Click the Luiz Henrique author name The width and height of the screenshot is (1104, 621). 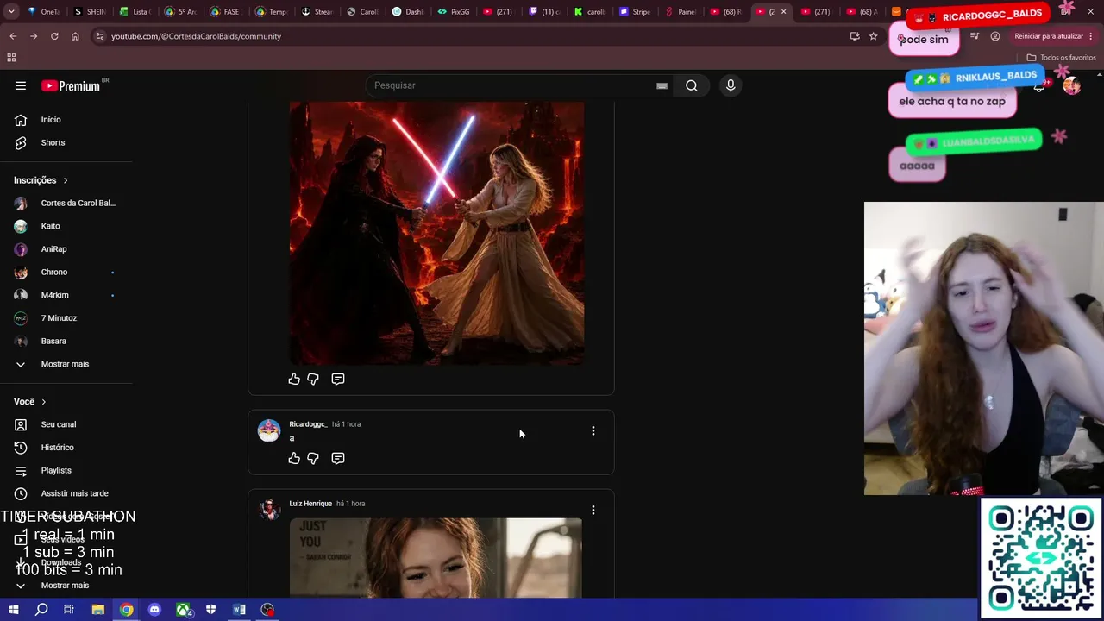click(310, 504)
